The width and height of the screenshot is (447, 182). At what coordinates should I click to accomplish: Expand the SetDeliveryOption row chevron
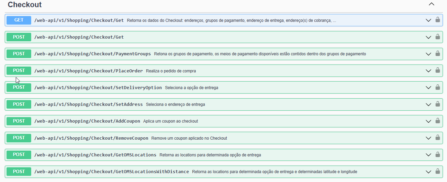click(x=428, y=87)
